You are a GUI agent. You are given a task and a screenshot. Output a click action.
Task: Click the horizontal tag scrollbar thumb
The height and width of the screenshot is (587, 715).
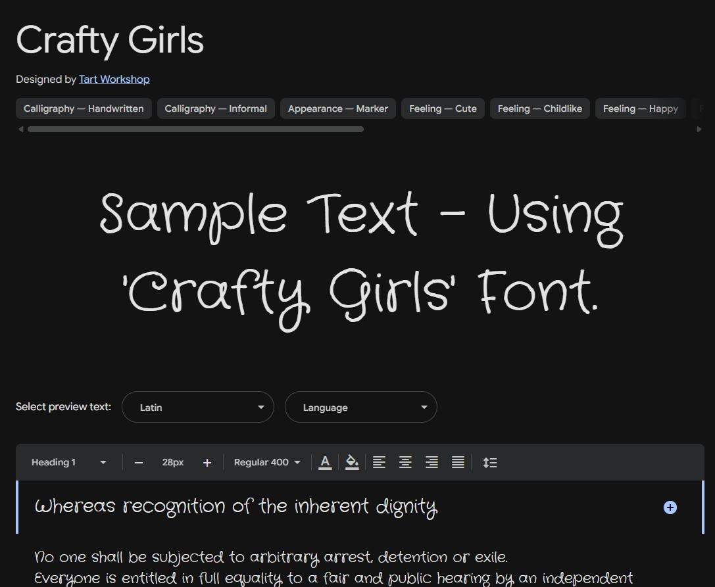point(195,129)
